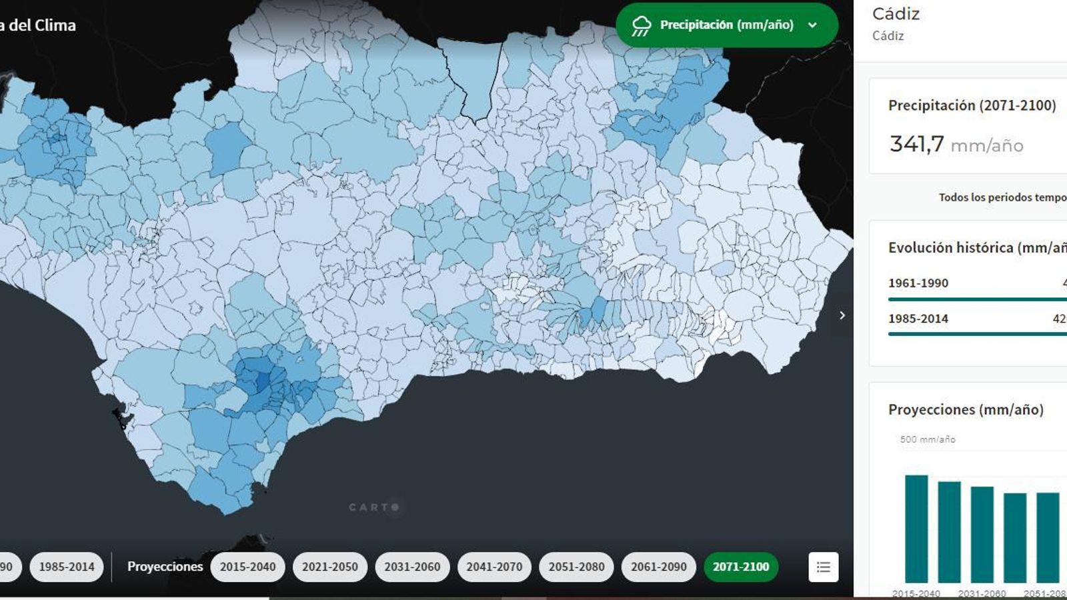Click the CARTO attribution logo

point(372,507)
